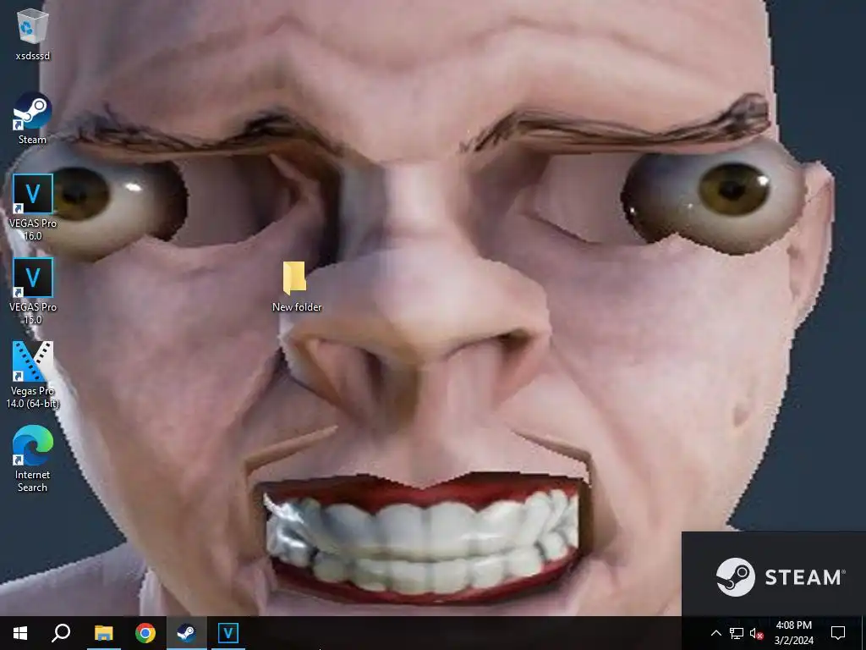The width and height of the screenshot is (866, 650).
Task: Select the Internet Search Edge shortcut
Action: [x=33, y=458]
